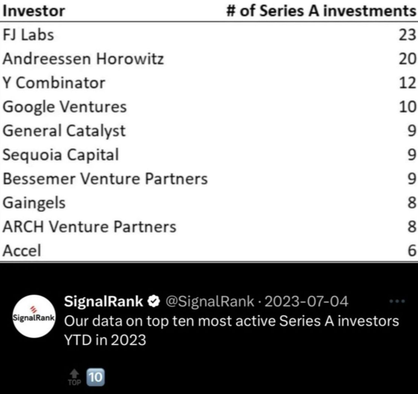Click the blue keycap 10 emoji

[x=96, y=377]
